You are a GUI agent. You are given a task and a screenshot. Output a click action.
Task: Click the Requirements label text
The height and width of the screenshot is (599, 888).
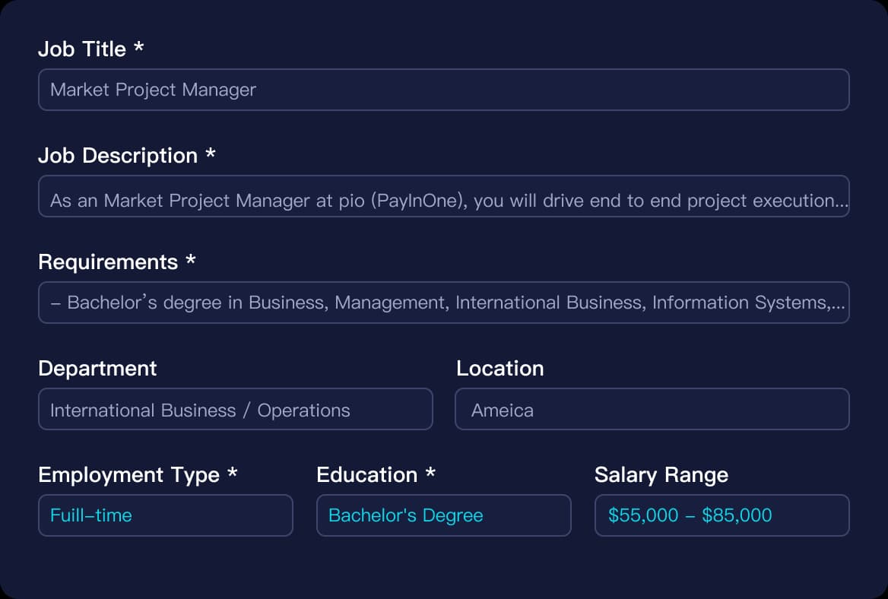click(x=108, y=262)
